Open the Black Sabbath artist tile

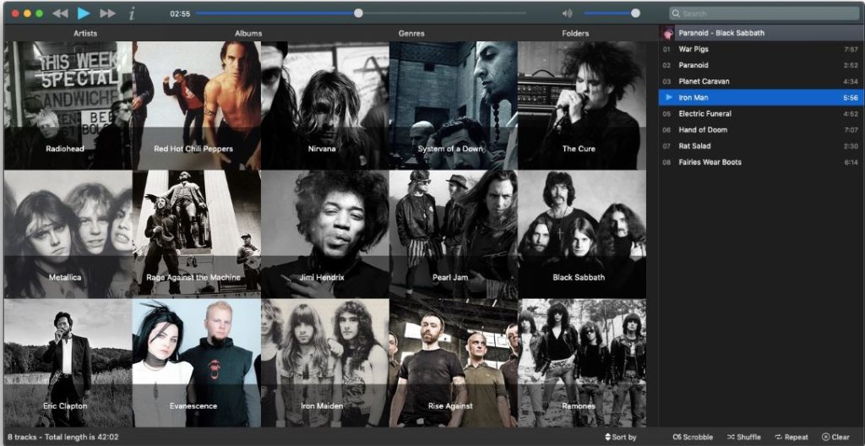point(582,234)
